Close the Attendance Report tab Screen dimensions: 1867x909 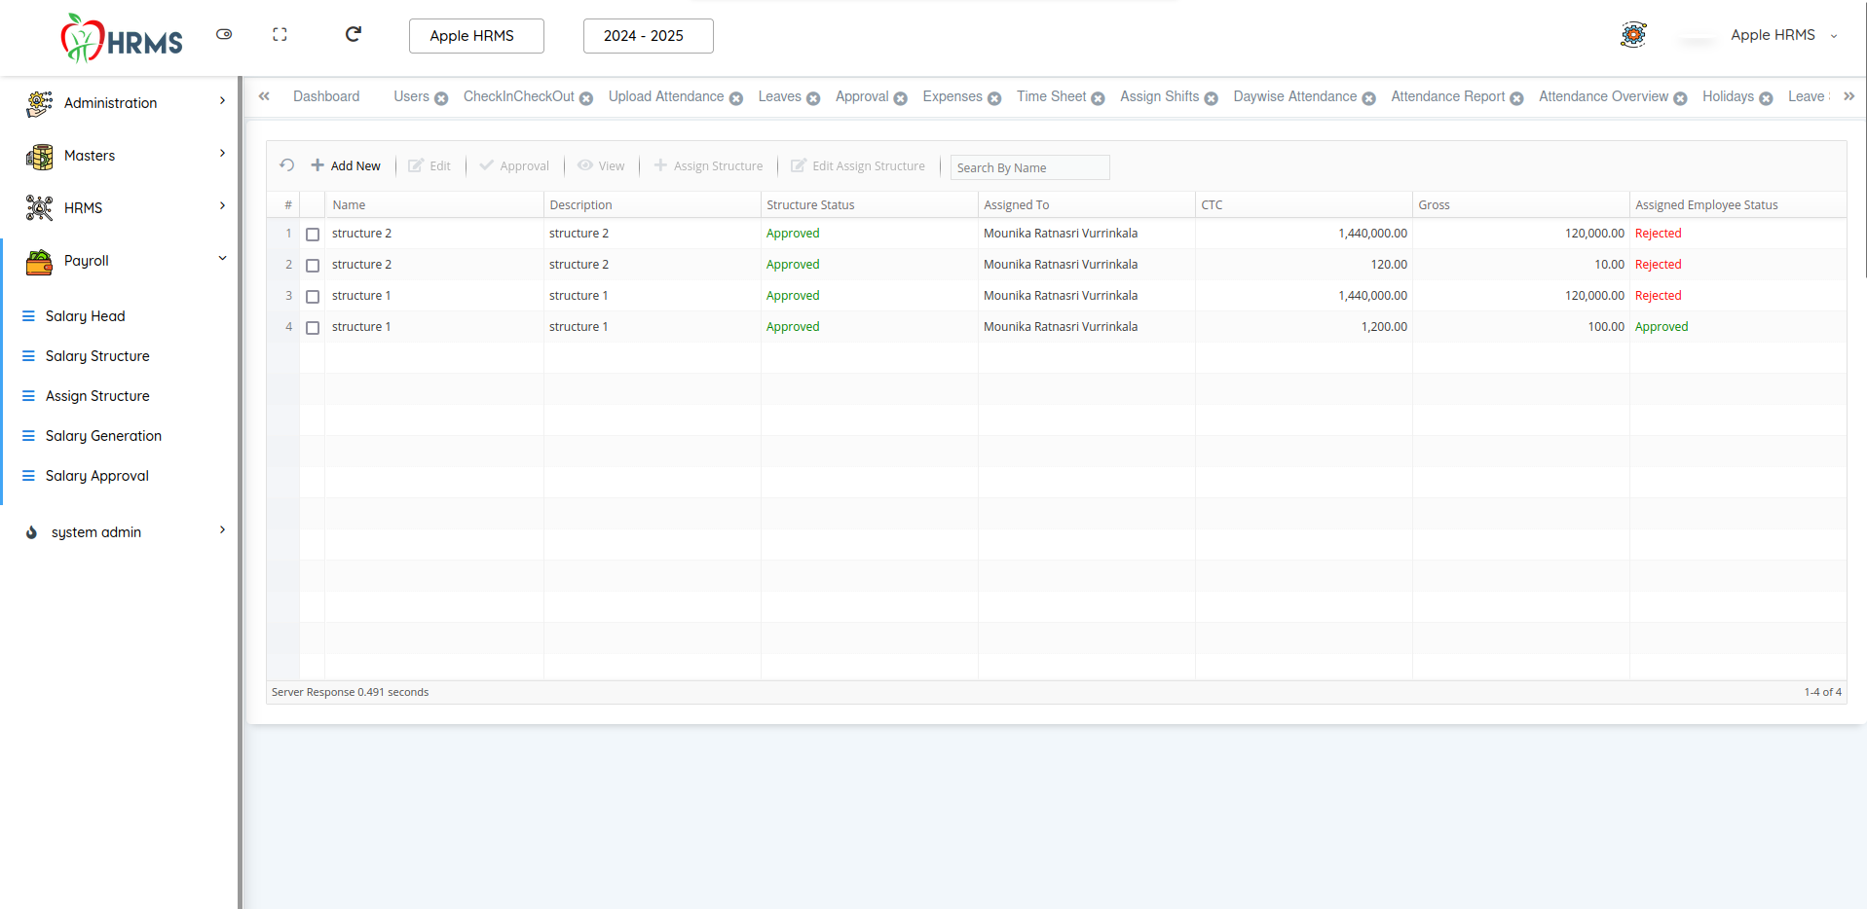pyautogui.click(x=1516, y=98)
